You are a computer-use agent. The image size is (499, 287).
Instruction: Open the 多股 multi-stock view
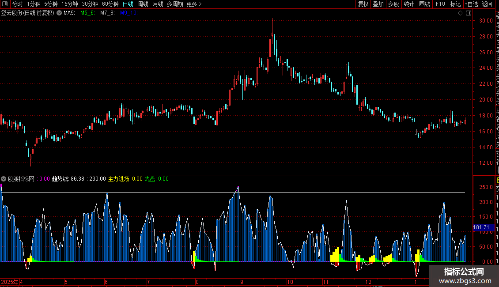click(393, 4)
